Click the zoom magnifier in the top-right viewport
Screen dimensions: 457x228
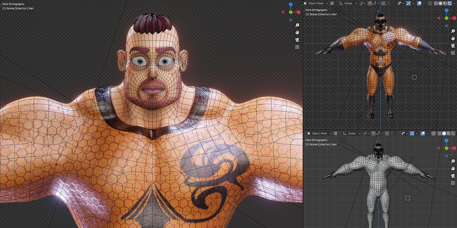point(452,31)
